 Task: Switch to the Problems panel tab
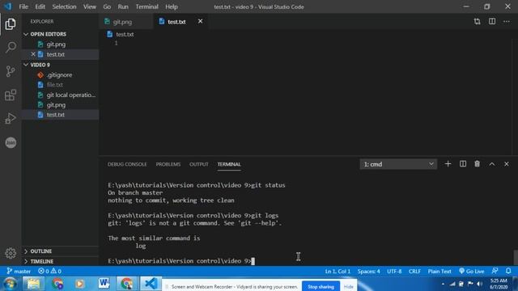point(168,164)
